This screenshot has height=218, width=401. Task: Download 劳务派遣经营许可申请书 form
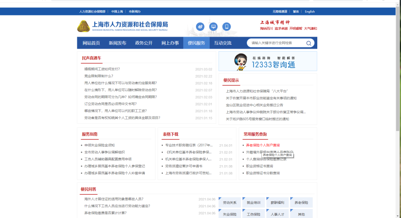click(x=184, y=166)
